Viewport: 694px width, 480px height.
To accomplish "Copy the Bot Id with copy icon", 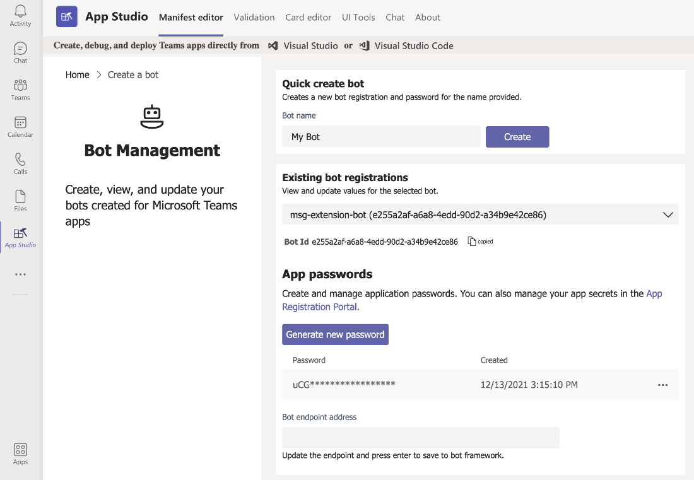I will [x=472, y=242].
